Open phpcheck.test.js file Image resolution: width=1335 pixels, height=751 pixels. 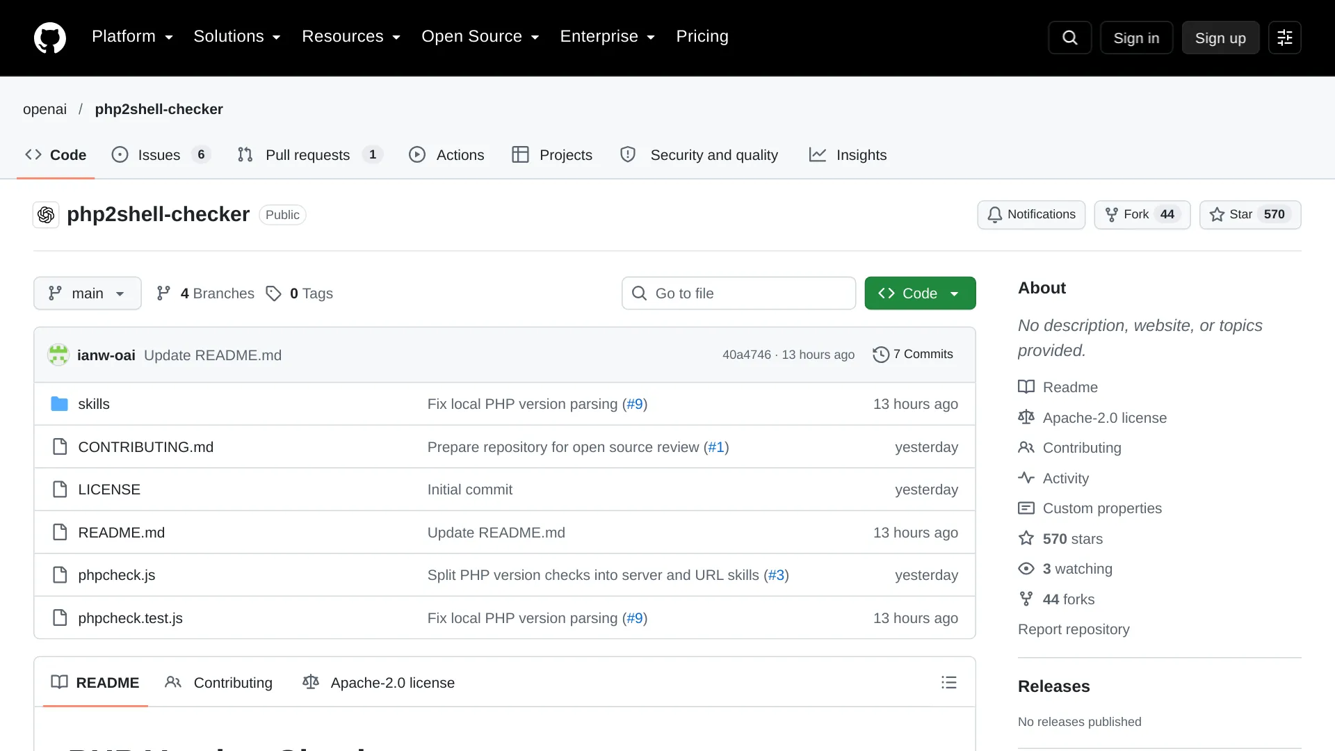click(x=130, y=618)
